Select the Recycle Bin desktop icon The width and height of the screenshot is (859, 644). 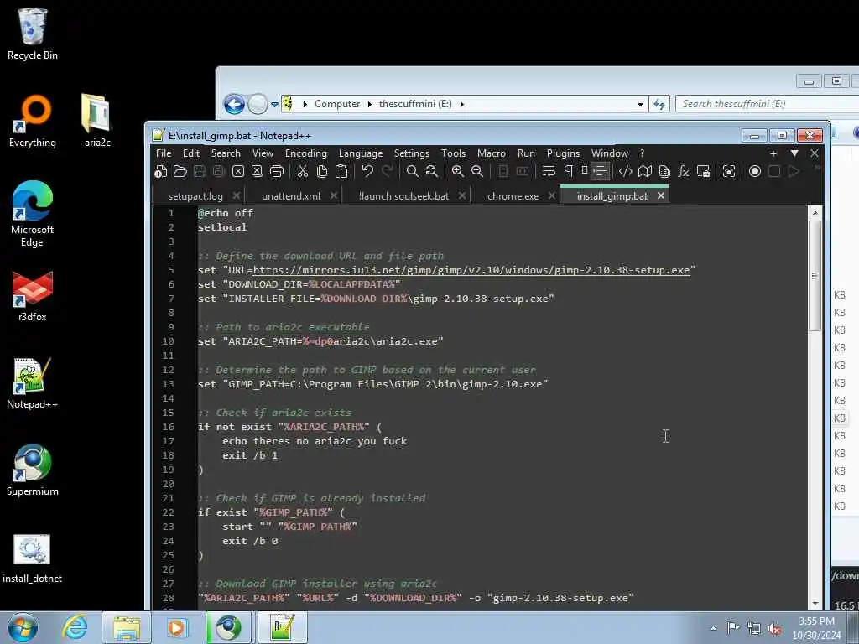click(x=33, y=34)
